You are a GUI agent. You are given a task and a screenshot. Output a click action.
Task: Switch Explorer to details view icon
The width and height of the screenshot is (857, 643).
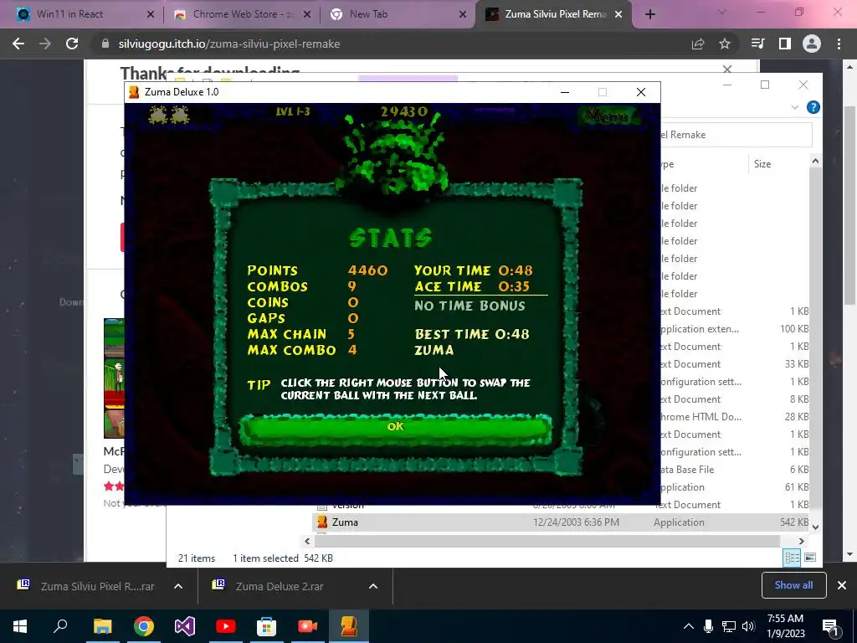tap(792, 558)
